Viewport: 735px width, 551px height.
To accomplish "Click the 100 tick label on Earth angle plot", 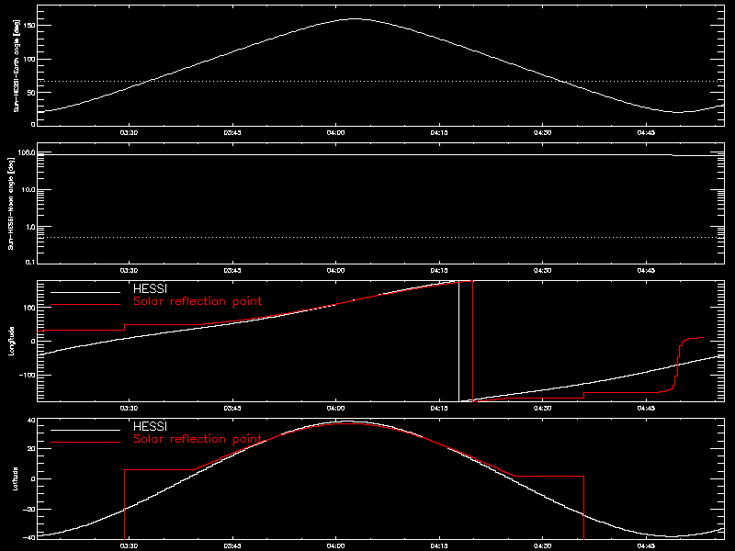I will tap(29, 59).
